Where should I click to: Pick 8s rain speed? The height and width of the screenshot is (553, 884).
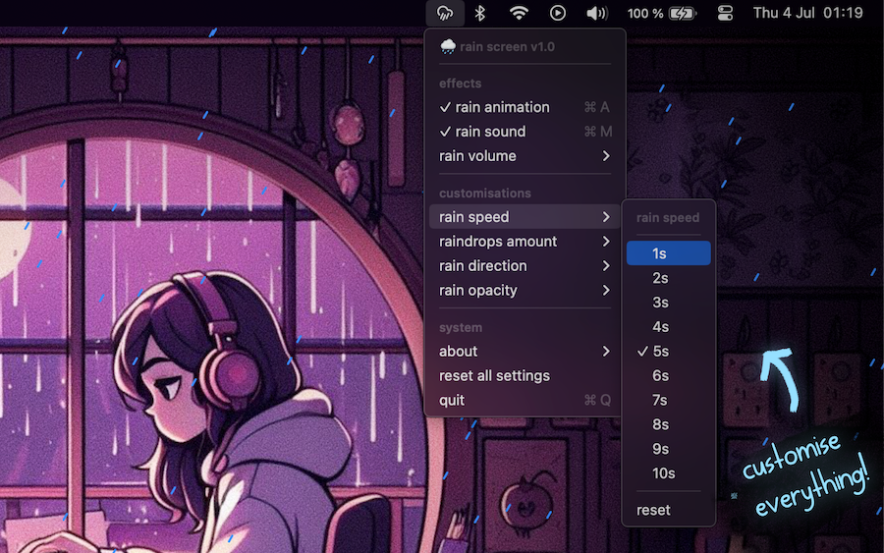(x=669, y=424)
